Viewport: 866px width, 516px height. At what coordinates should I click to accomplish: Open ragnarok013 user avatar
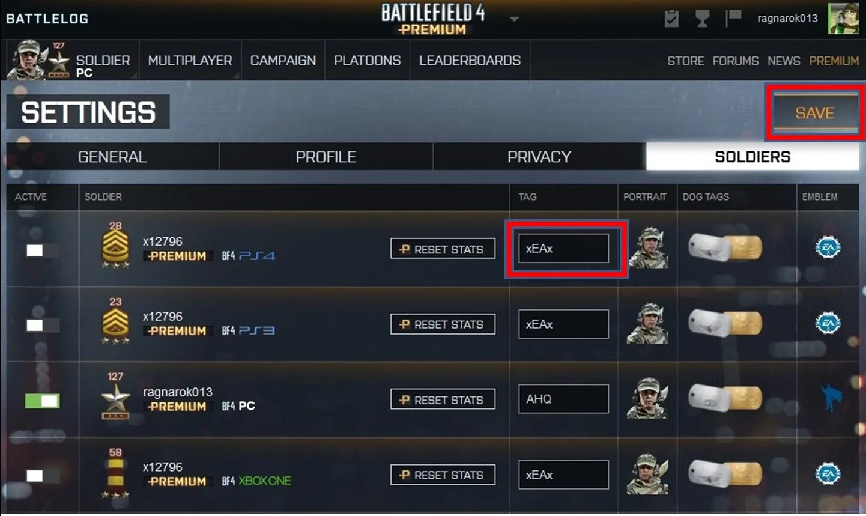pos(843,19)
